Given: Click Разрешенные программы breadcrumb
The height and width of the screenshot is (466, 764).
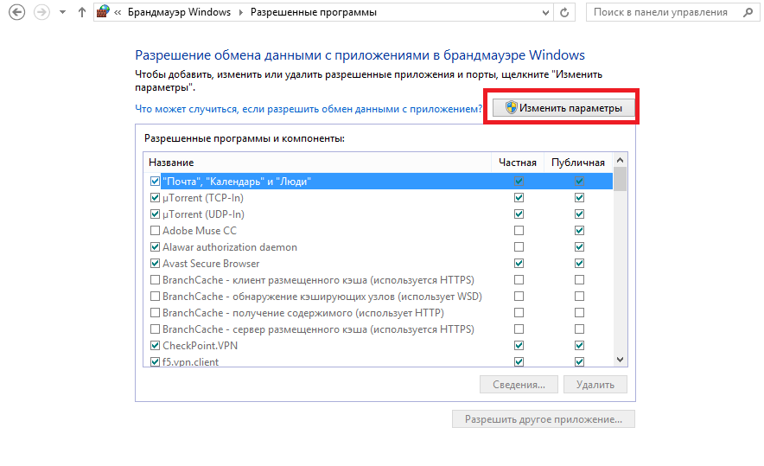Looking at the screenshot, I should tap(314, 12).
